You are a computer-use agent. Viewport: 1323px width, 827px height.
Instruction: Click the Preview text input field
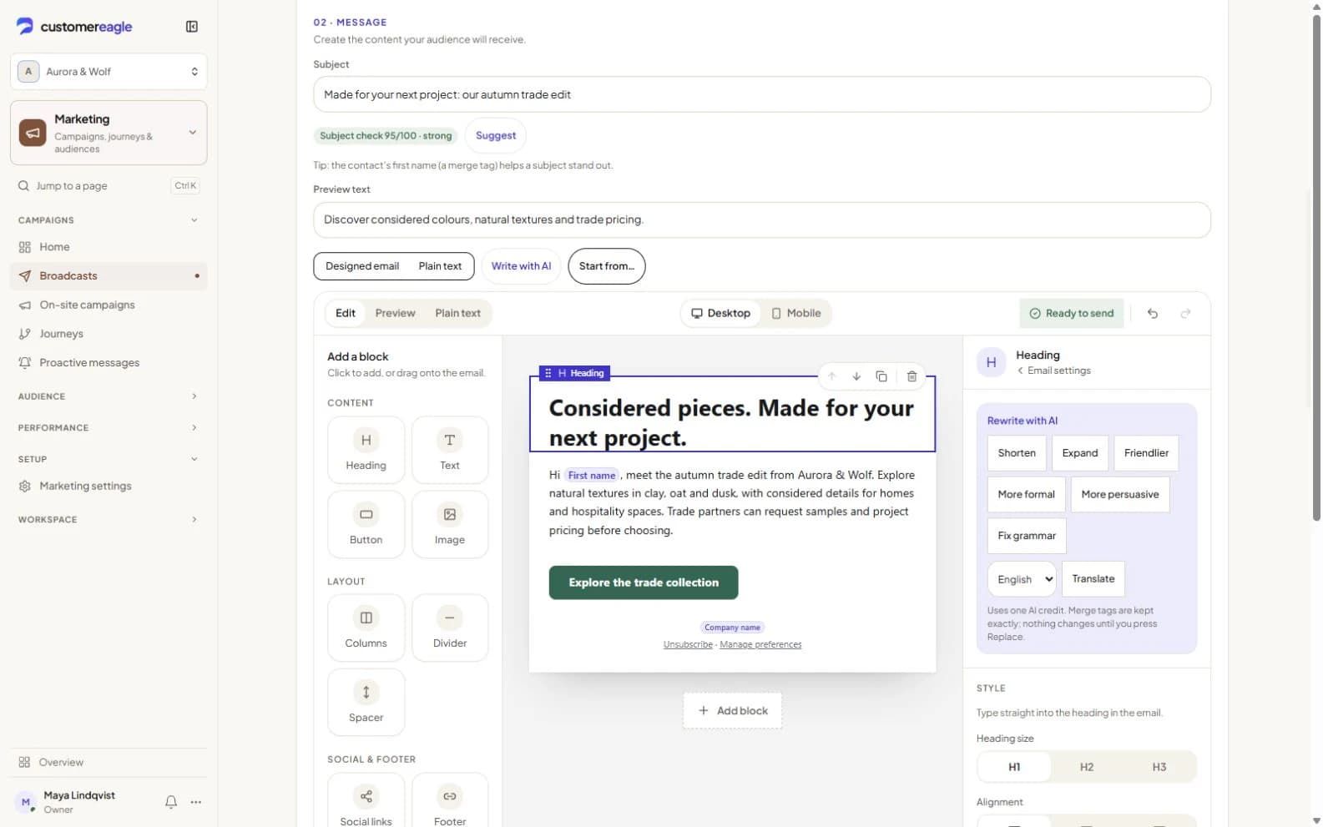(762, 220)
